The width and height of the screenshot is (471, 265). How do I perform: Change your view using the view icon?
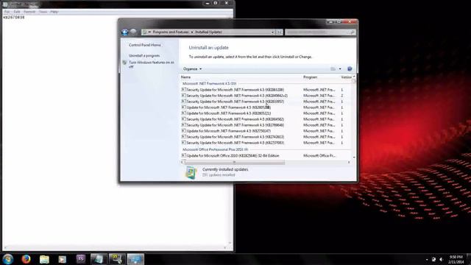click(x=333, y=68)
